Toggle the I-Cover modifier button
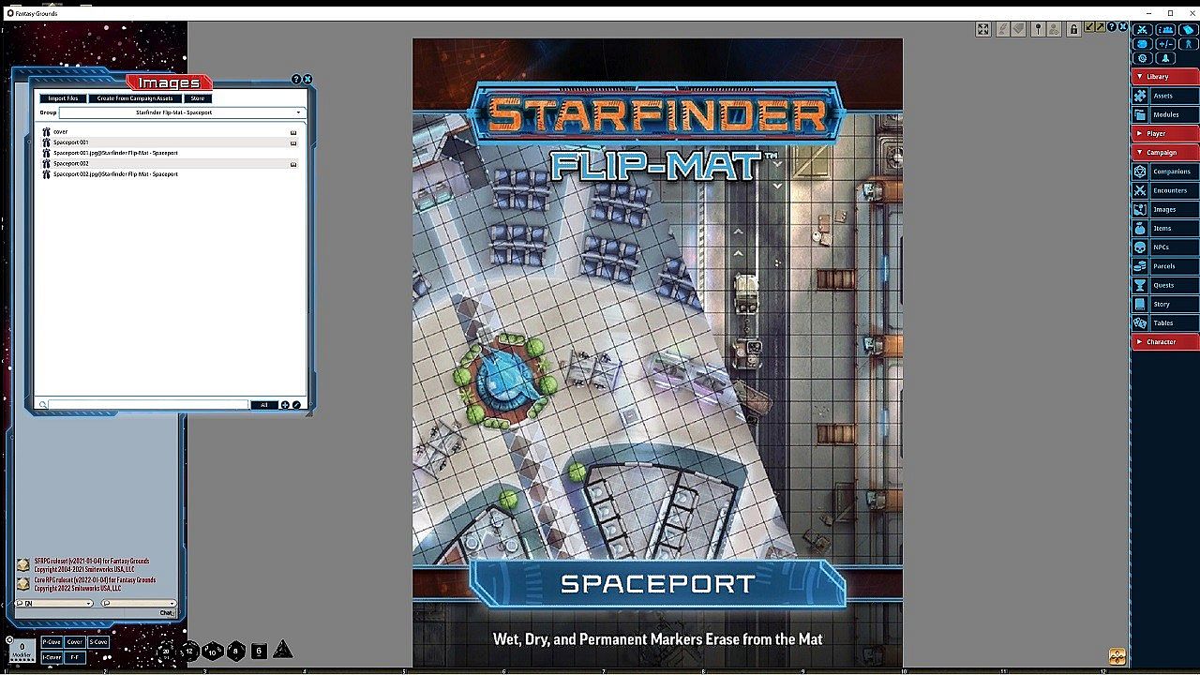 point(52,657)
